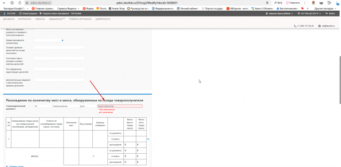The image size is (341, 167).
Task: Click the bookmark page icon in address bar
Action: (267, 3)
